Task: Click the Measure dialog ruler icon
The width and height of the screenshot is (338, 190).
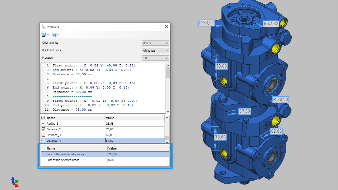Action: coord(44,26)
